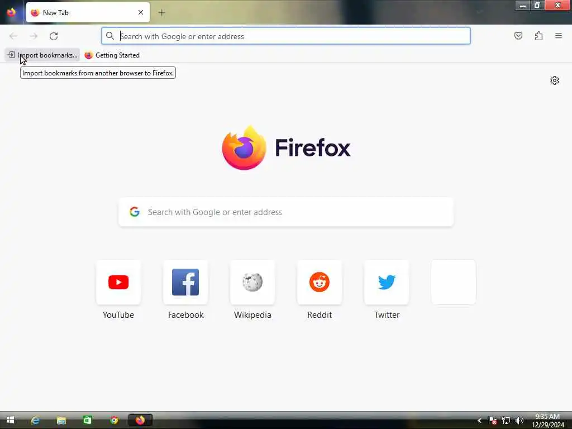Launch Internet Explorer from taskbar
Image resolution: width=572 pixels, height=429 pixels.
tap(35, 420)
